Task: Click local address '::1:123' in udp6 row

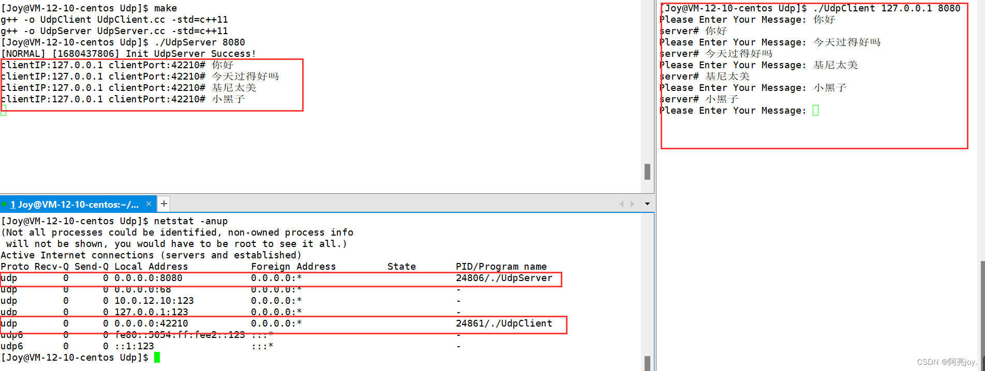Action: (134, 346)
